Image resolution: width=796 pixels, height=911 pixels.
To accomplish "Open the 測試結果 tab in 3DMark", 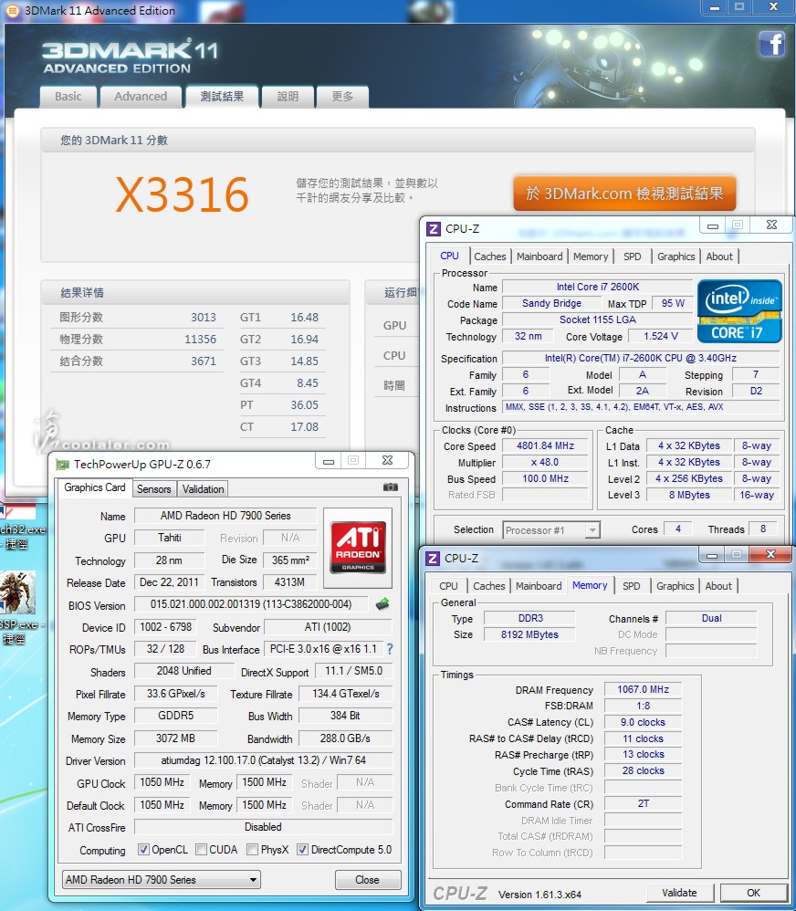I will click(222, 97).
